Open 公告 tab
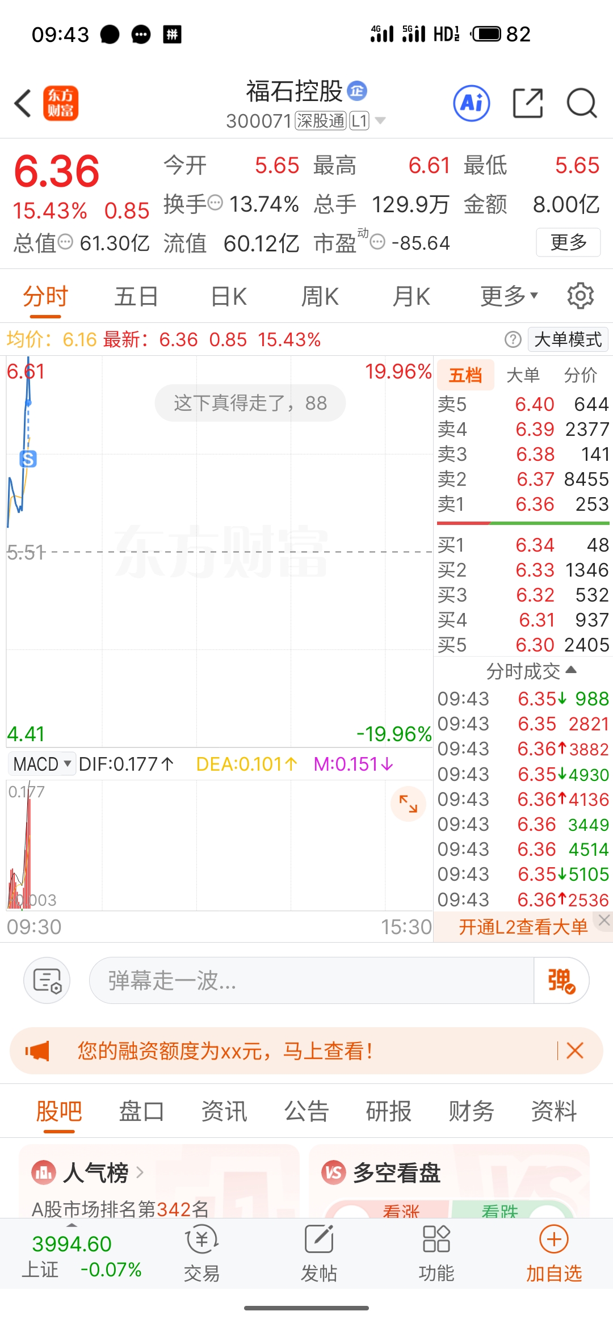 click(x=306, y=1111)
